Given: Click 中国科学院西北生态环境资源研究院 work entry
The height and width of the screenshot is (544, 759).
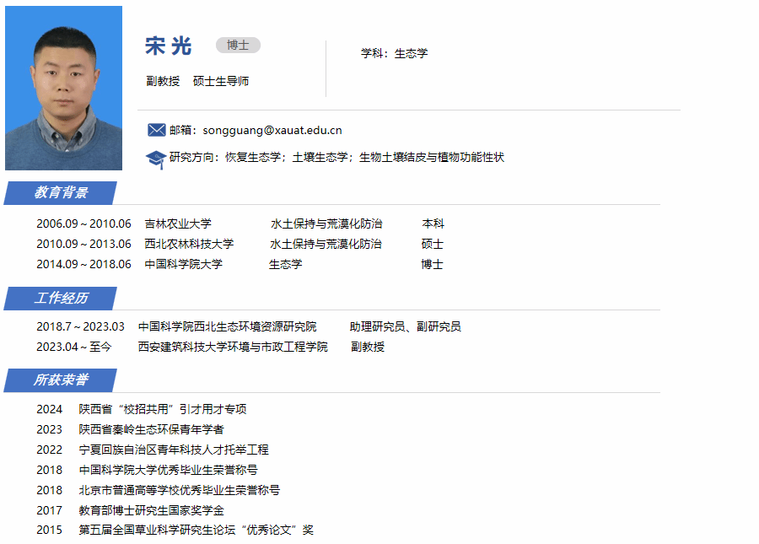Looking at the screenshot, I should click(228, 327).
